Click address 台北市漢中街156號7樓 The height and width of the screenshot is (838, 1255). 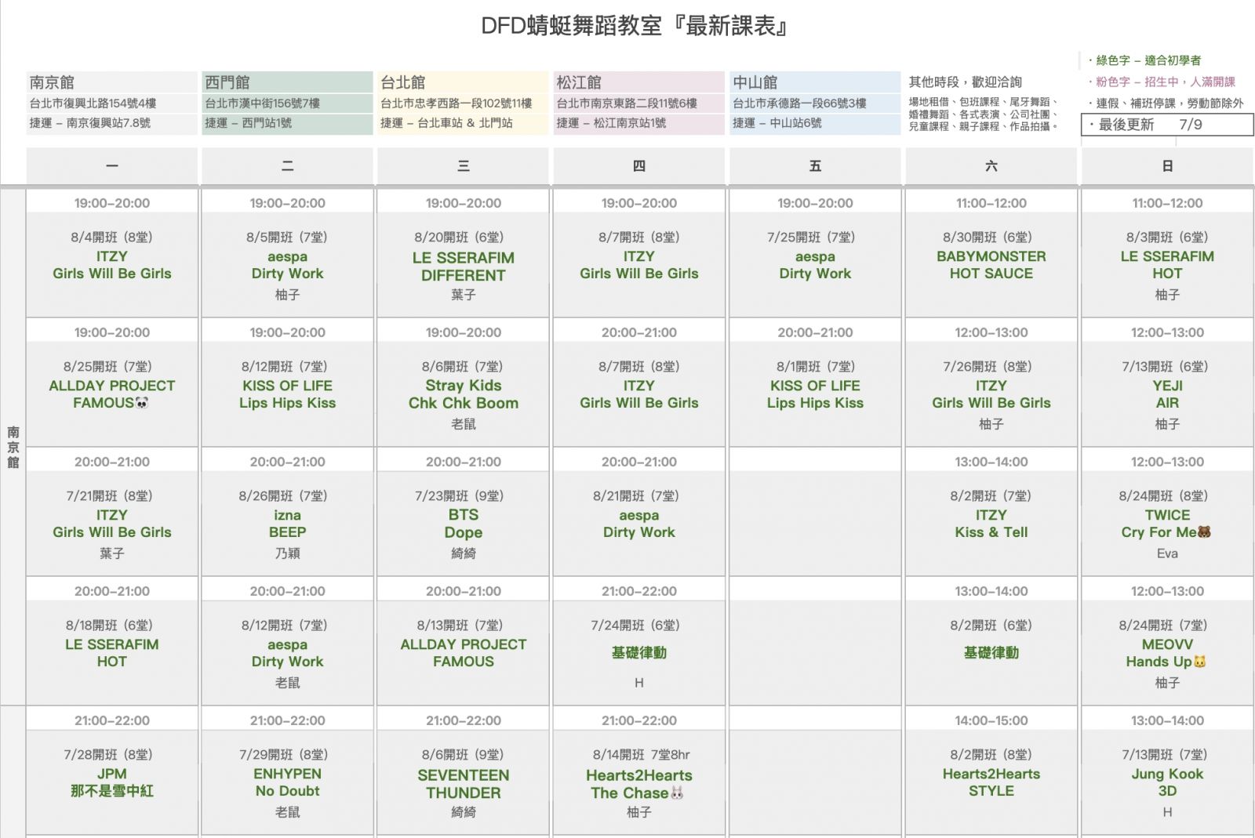[x=262, y=103]
